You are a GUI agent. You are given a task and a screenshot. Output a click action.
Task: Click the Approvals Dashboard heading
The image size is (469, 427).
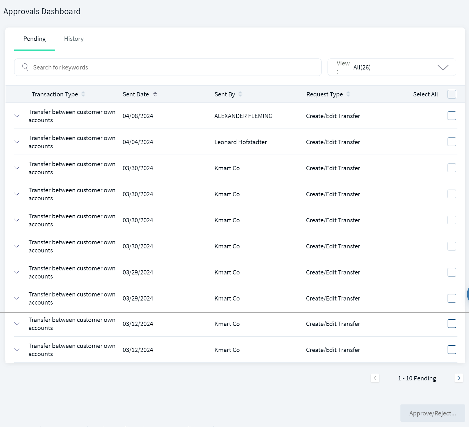click(x=42, y=11)
